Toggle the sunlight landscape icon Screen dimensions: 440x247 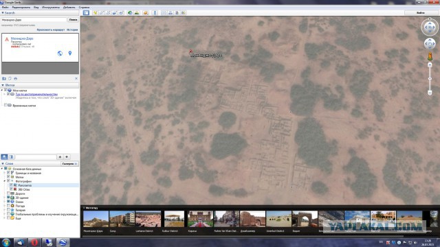click(137, 13)
